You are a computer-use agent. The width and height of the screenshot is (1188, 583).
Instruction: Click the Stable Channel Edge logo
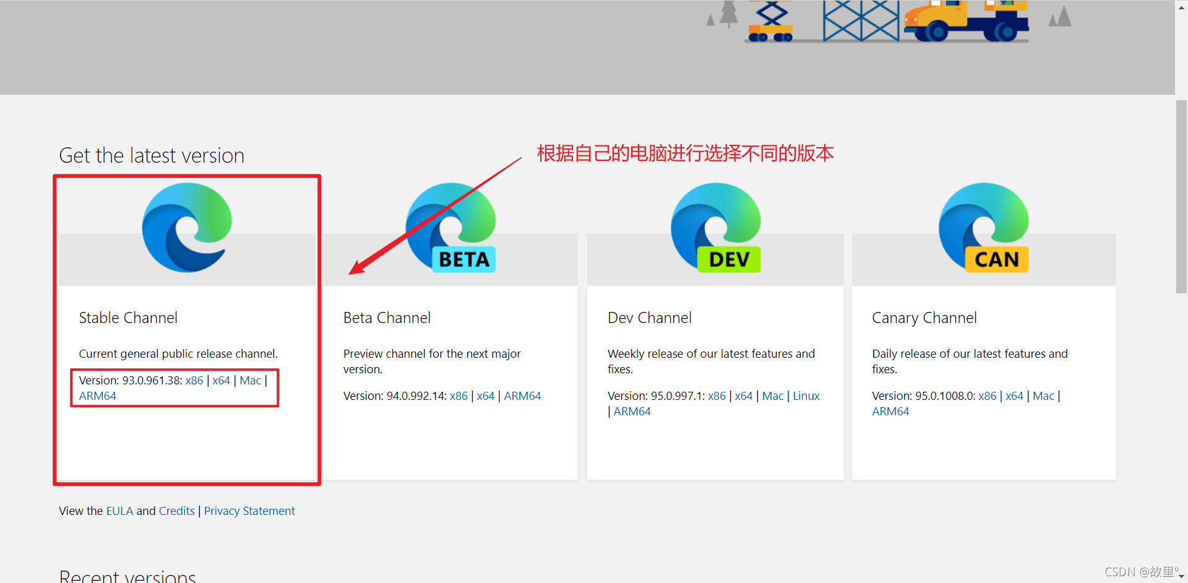pos(187,227)
